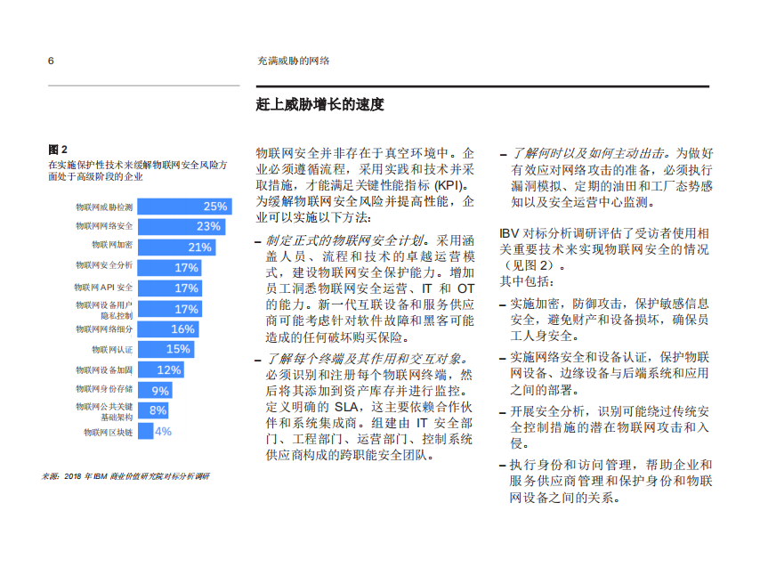
Task: Click the page number 6
Action: point(49,60)
